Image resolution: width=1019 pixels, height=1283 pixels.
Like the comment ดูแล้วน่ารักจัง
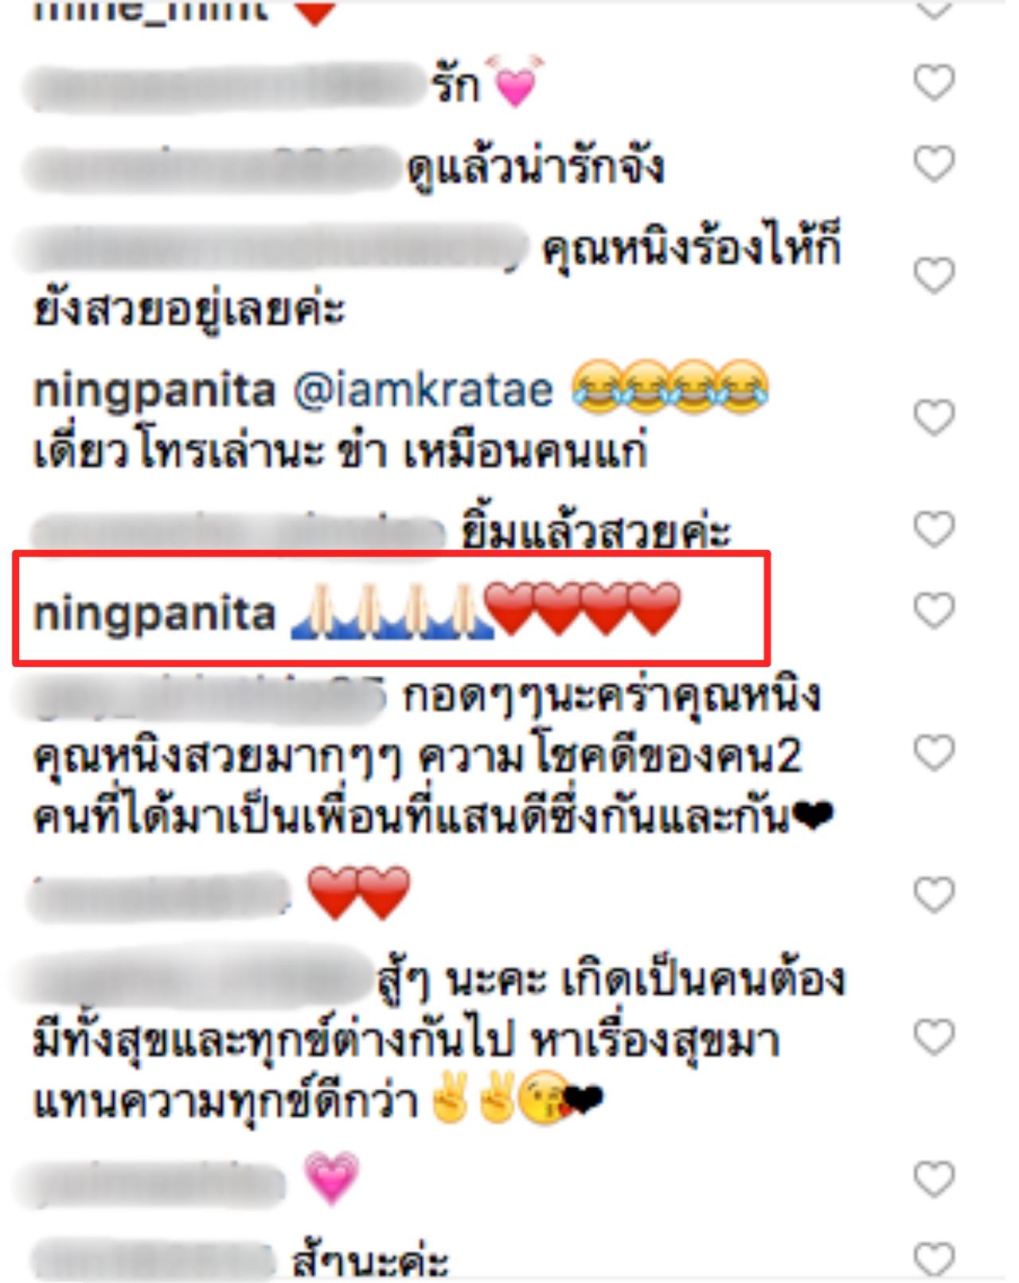click(933, 164)
